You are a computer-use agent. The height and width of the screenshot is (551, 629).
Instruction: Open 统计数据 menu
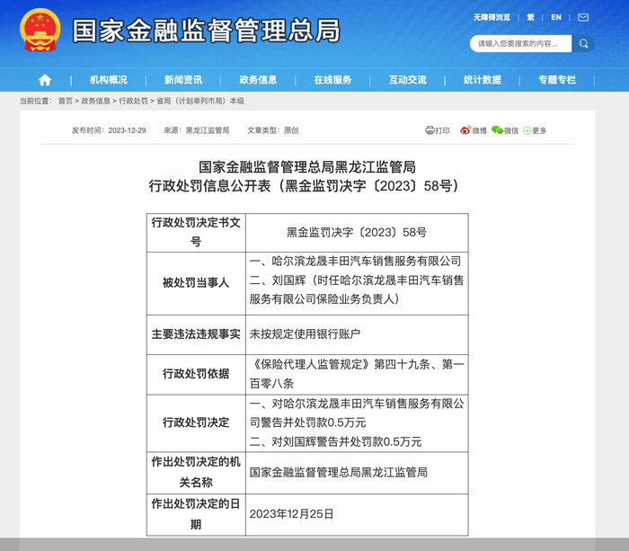(483, 80)
